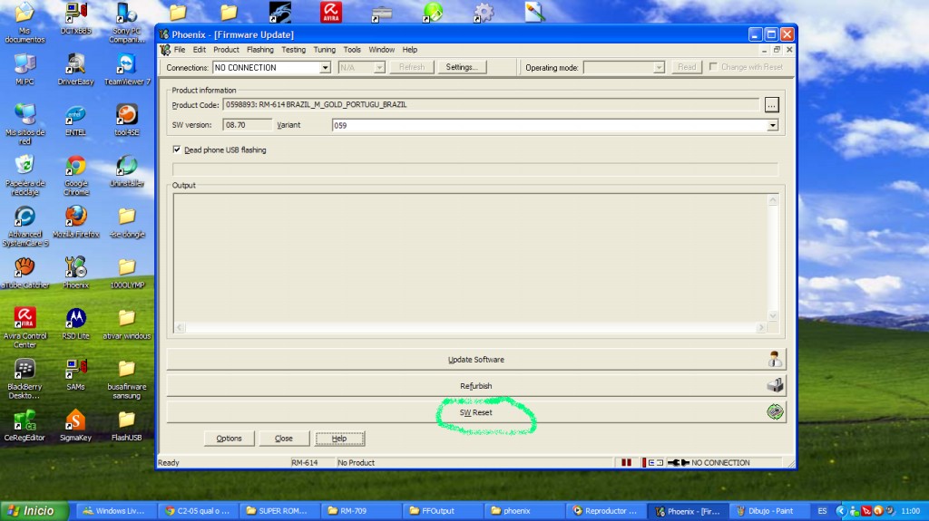Open CeRegEditor desktop icon
The image size is (929, 521).
(x=24, y=426)
